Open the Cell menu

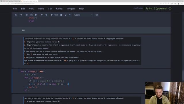50,9
